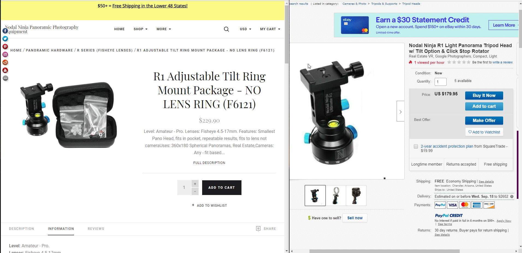
Task: Open the search magnifier icon
Action: (226, 29)
